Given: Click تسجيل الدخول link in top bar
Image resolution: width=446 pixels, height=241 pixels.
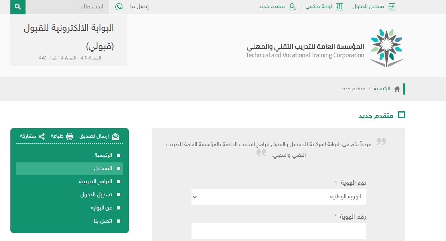Looking at the screenshot, I should [x=368, y=6].
